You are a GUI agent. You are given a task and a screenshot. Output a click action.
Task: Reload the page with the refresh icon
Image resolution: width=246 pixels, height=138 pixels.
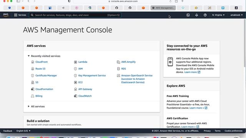pyautogui.click(x=170, y=1)
